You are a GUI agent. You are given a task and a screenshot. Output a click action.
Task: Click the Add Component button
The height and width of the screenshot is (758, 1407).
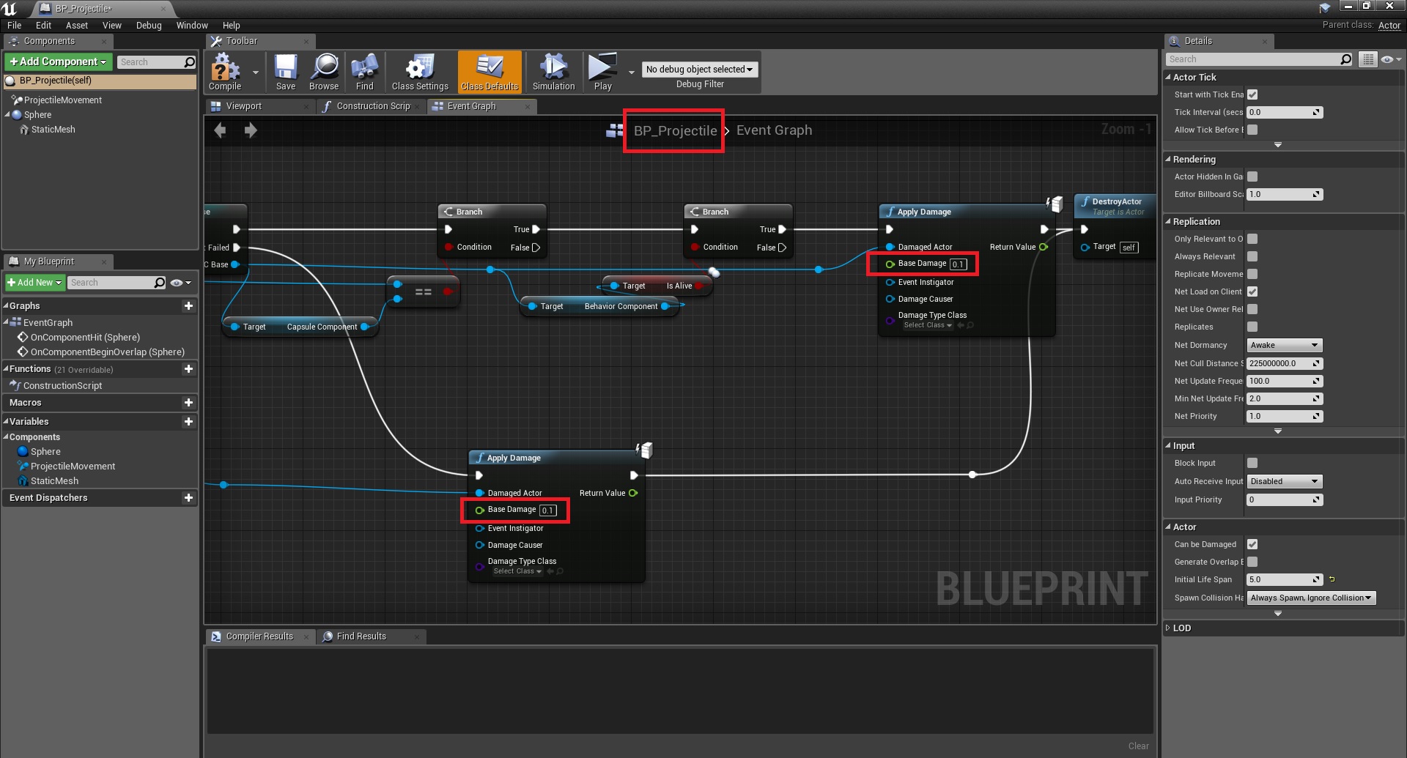click(59, 62)
